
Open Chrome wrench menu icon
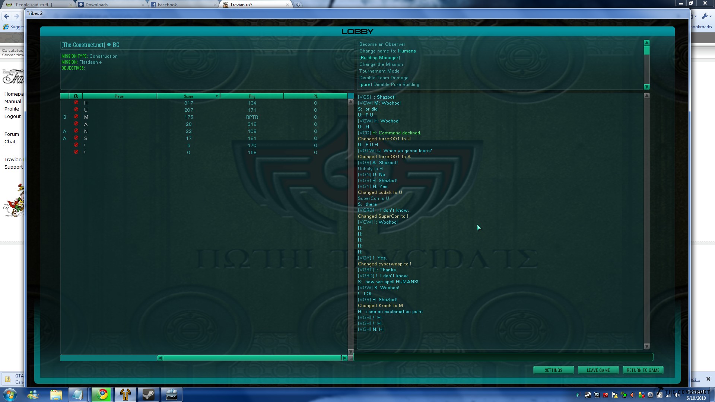[x=705, y=16]
